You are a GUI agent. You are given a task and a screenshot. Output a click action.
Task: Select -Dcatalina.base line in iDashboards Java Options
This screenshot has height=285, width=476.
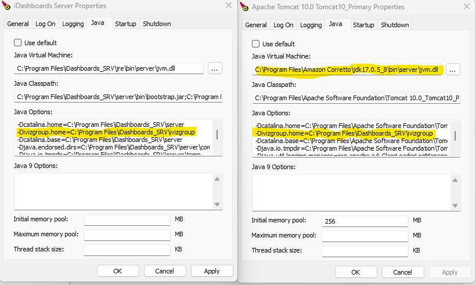pos(100,140)
